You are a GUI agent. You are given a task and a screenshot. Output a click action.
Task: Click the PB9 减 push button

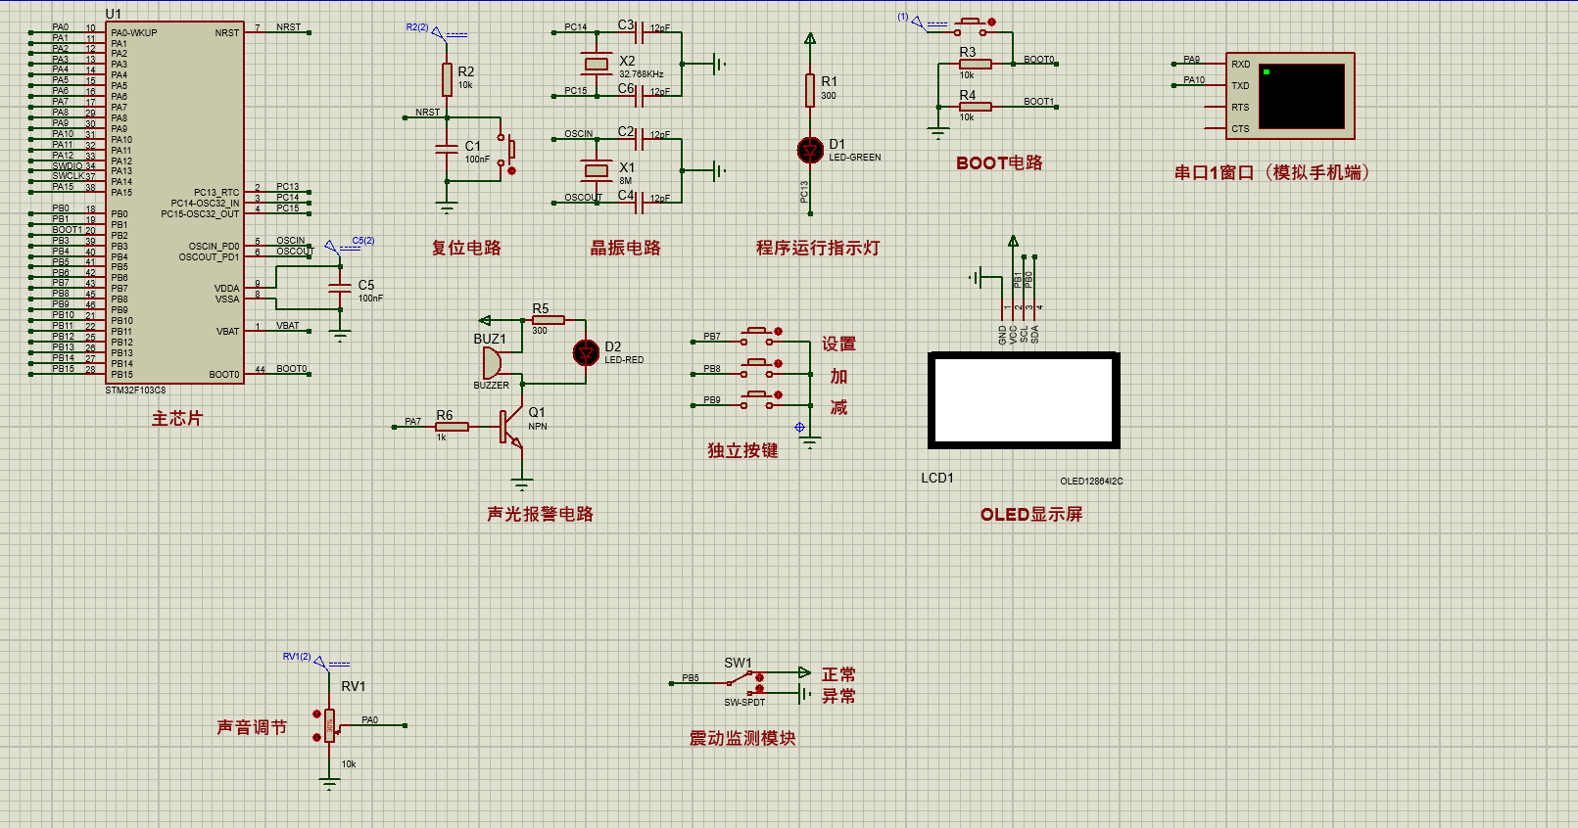757,401
